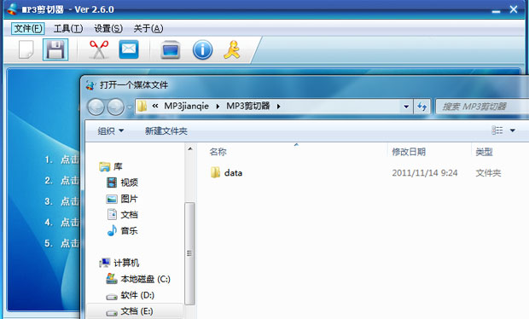Click the date 2011/11/14 9:24

(425, 173)
